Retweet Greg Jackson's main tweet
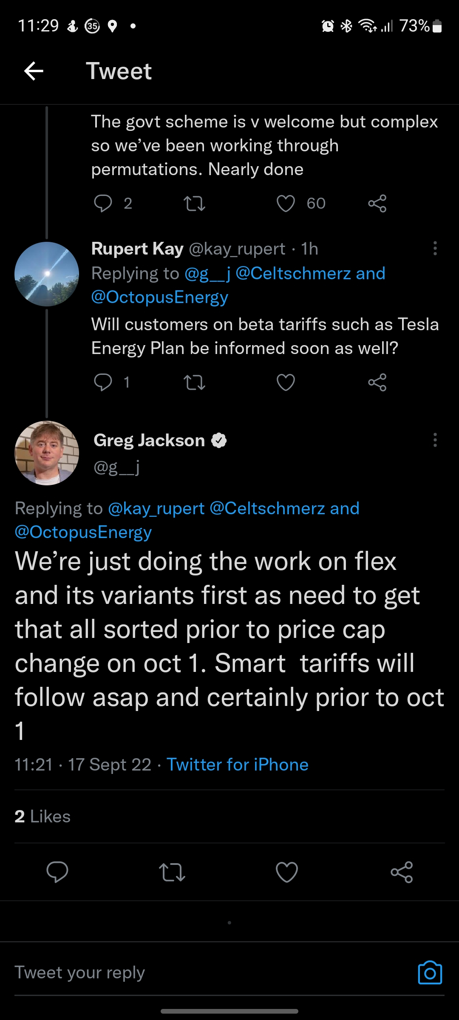This screenshot has width=459, height=1020. [x=172, y=872]
